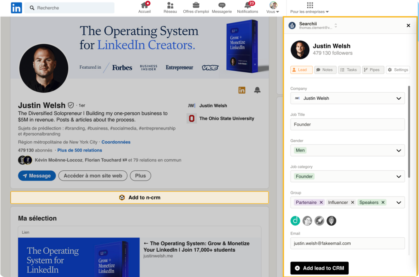The width and height of the screenshot is (419, 277).
Task: Click Justin Welsh's large profile photo
Action: pyautogui.click(x=44, y=68)
